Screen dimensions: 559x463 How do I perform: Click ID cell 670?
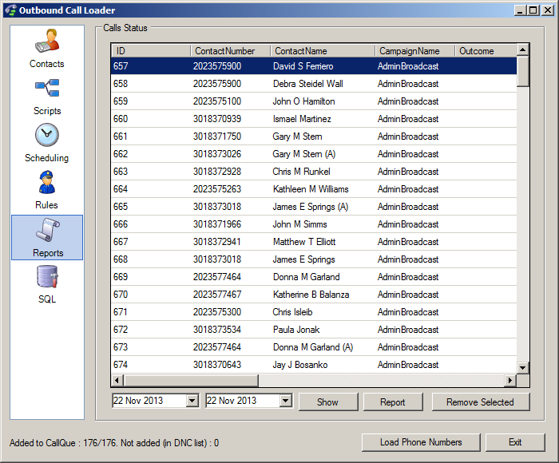pyautogui.click(x=121, y=295)
